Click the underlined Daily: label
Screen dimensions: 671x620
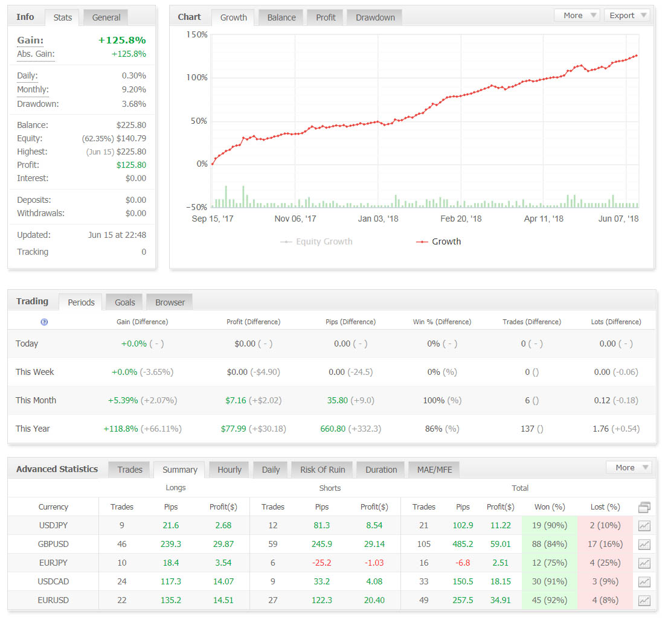click(x=27, y=75)
